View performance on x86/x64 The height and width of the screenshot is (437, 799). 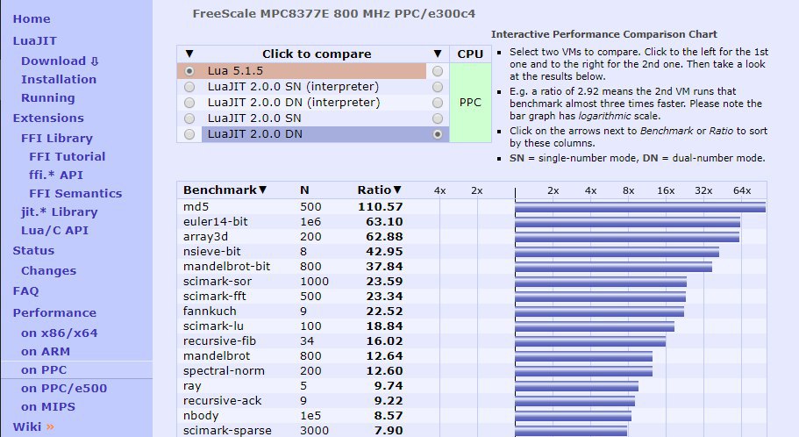point(59,333)
